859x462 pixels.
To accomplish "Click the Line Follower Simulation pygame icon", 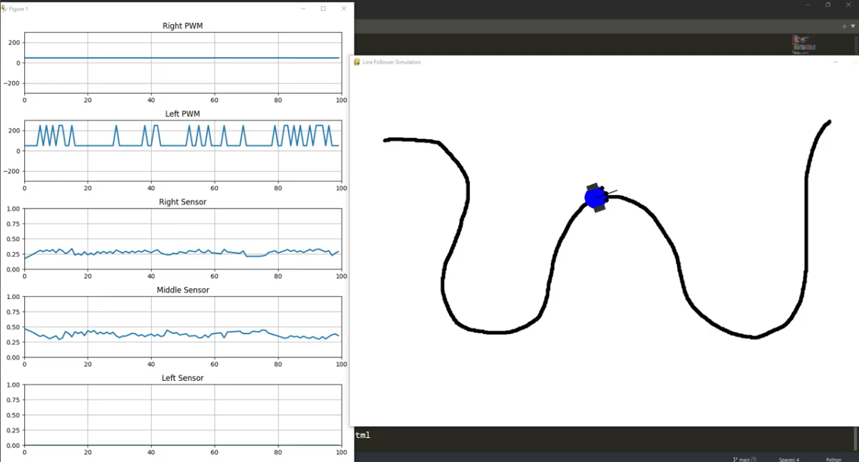I will 357,62.
